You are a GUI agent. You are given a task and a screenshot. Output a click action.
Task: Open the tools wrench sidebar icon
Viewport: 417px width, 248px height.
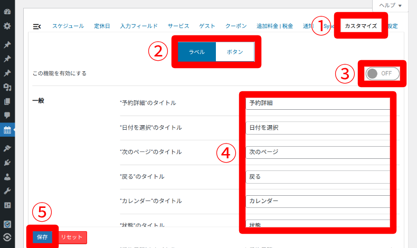click(7, 191)
